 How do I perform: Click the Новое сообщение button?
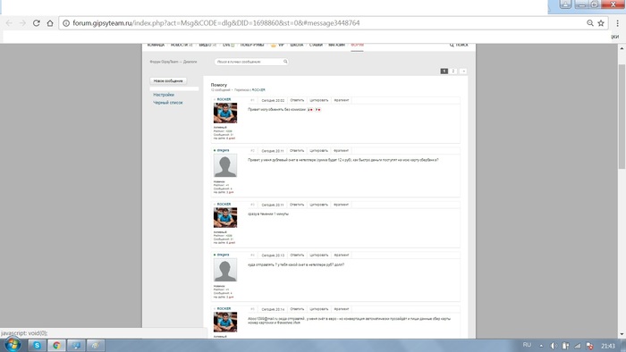pos(168,81)
